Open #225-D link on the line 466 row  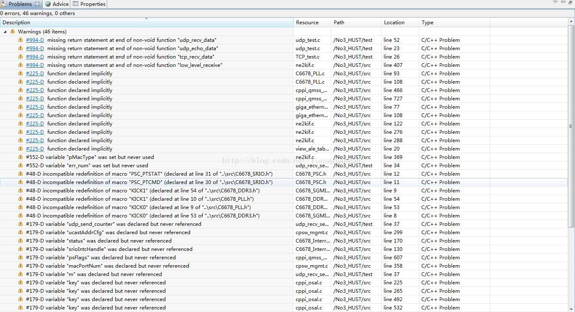tap(35, 90)
